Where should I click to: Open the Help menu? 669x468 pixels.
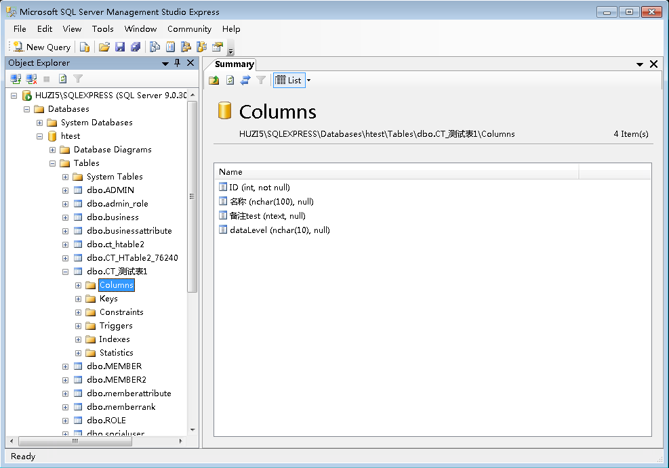tap(231, 29)
